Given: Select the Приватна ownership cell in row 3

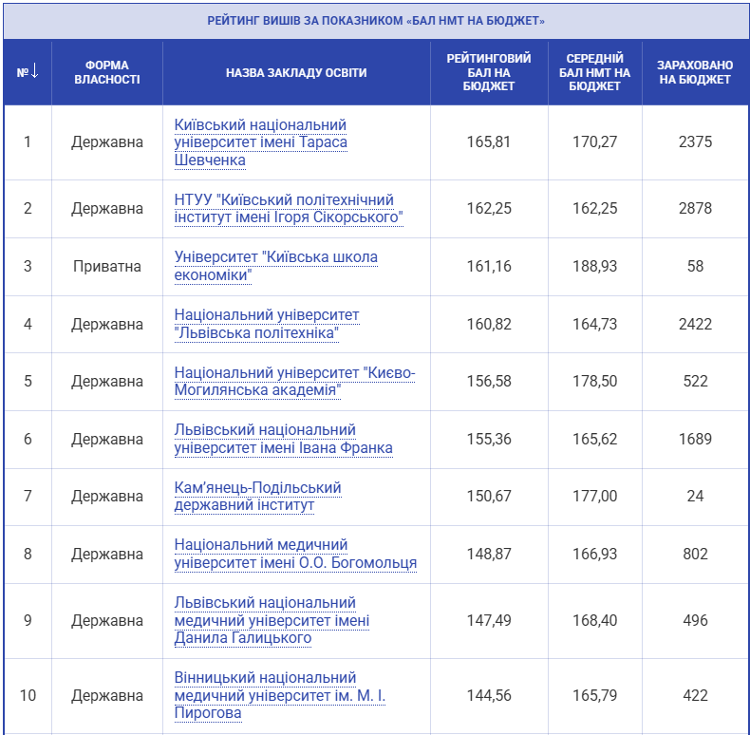Looking at the screenshot, I should click(x=106, y=266).
